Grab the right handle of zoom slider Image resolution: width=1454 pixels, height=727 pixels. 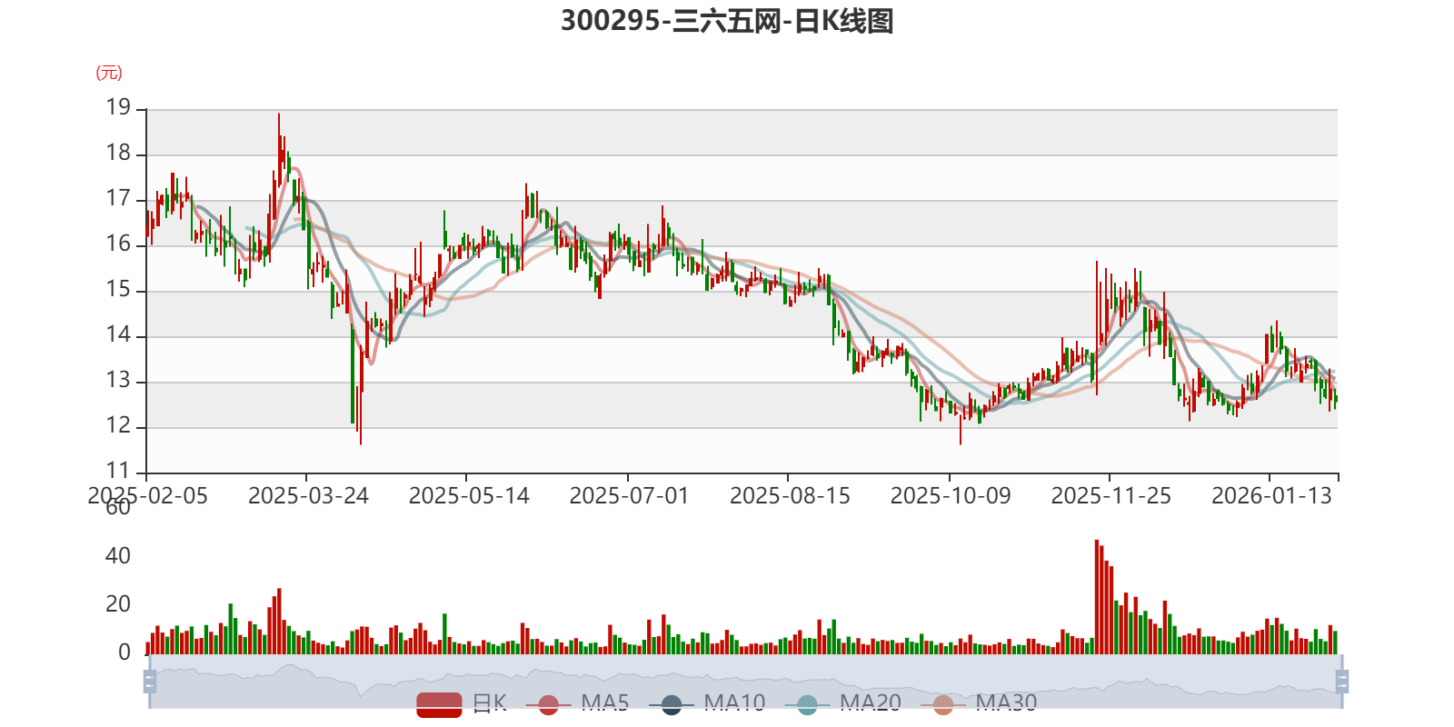pyautogui.click(x=1341, y=682)
